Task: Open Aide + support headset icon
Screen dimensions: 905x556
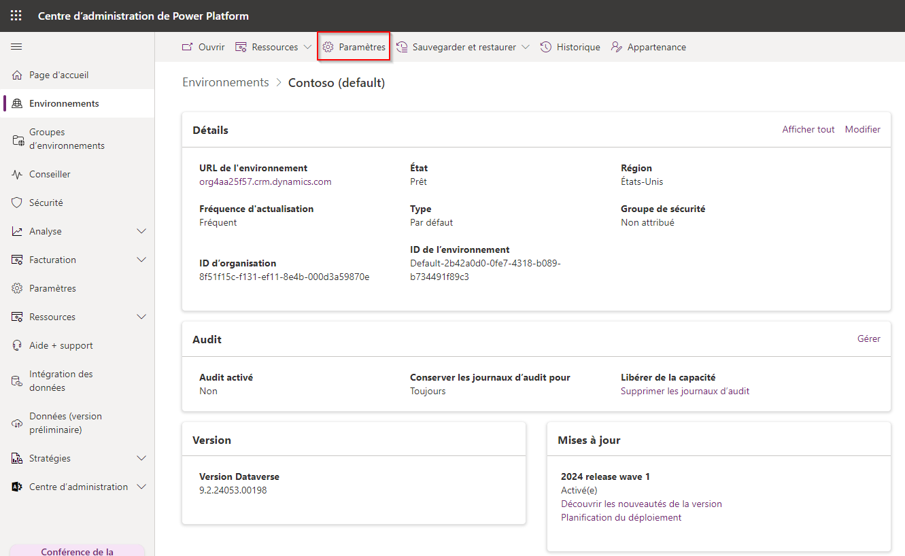Action: (17, 346)
